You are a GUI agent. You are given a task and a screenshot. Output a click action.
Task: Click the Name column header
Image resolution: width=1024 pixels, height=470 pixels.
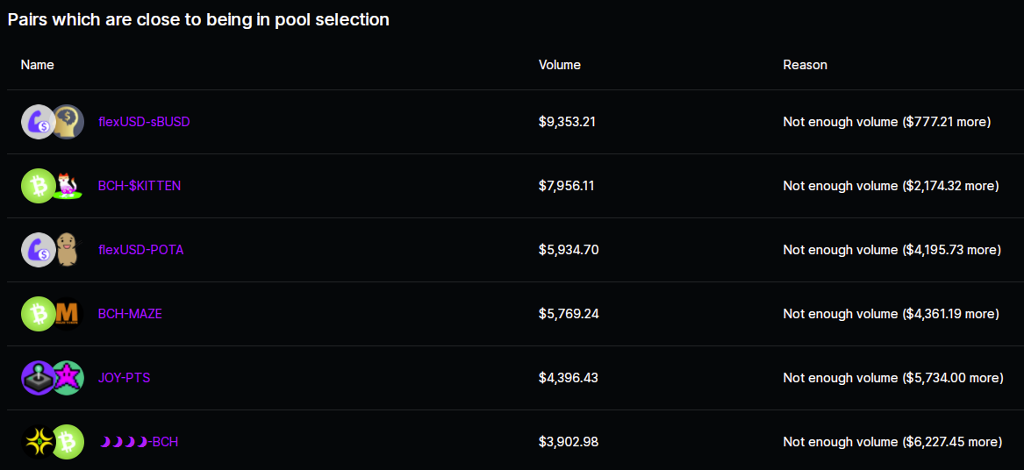37,65
